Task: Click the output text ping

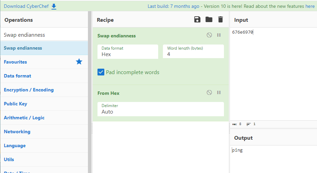Action: click(x=237, y=150)
